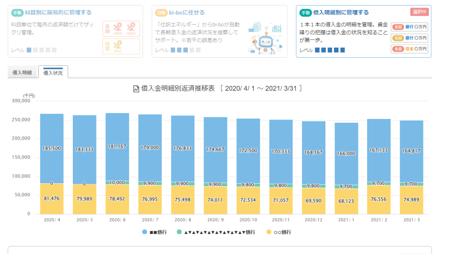Click the 選択中 badge

pos(419,12)
